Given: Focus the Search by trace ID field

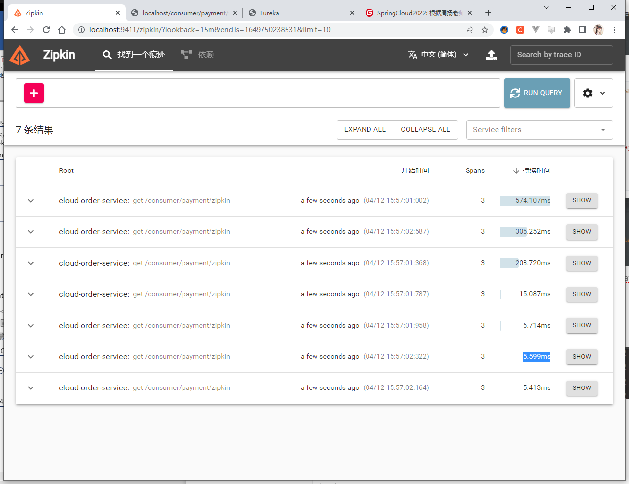Looking at the screenshot, I should click(562, 55).
